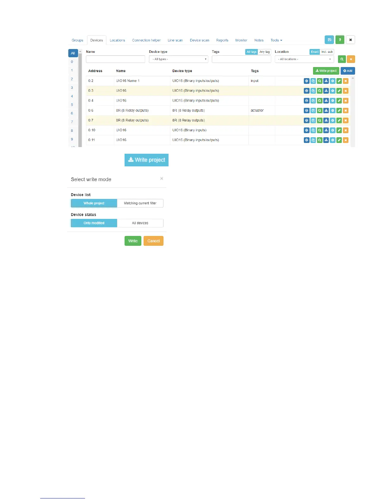387x501 pixels.
Task: Go to the Device scan tab
Action: [x=200, y=40]
